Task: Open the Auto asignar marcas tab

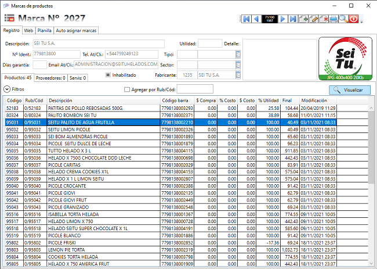Action: click(76, 31)
